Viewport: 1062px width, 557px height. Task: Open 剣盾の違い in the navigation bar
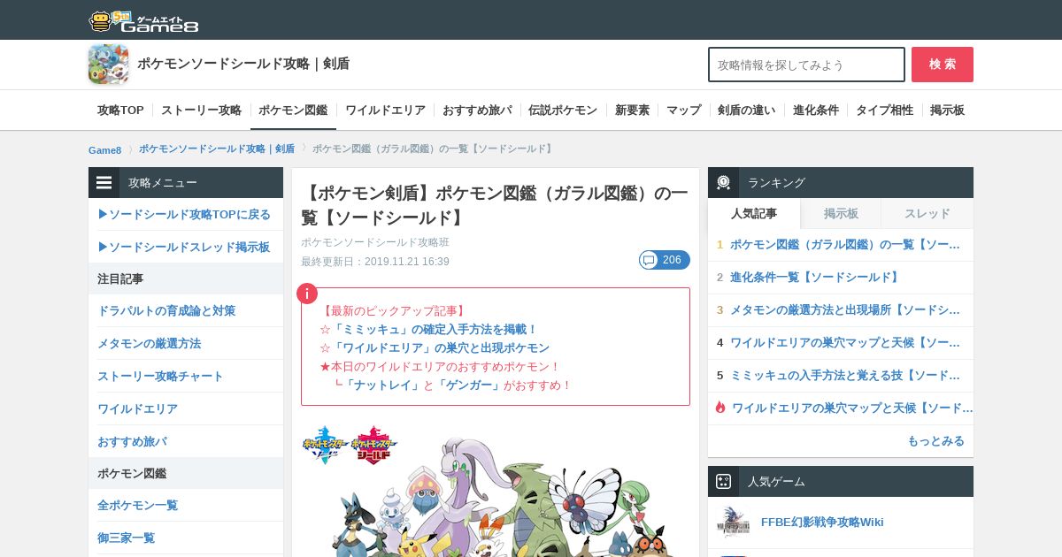tap(746, 111)
